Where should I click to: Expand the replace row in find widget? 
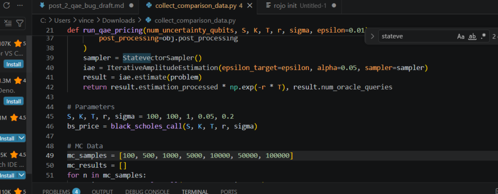pyautogui.click(x=372, y=36)
